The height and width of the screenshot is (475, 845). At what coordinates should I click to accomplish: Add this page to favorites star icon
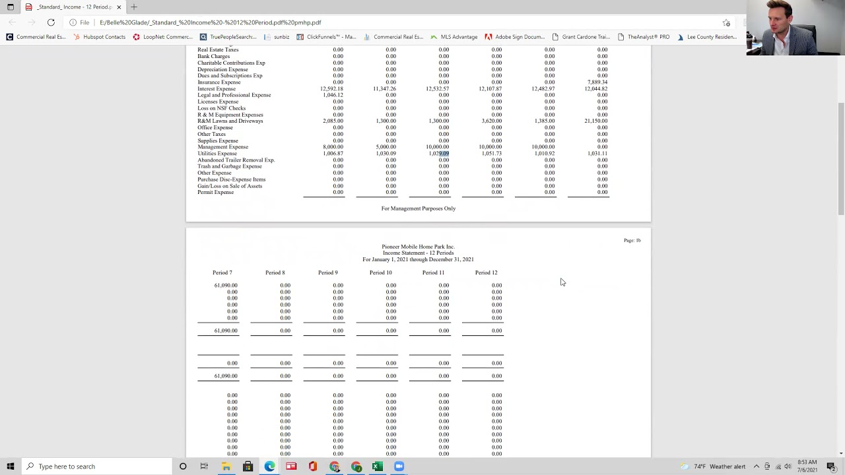click(726, 22)
